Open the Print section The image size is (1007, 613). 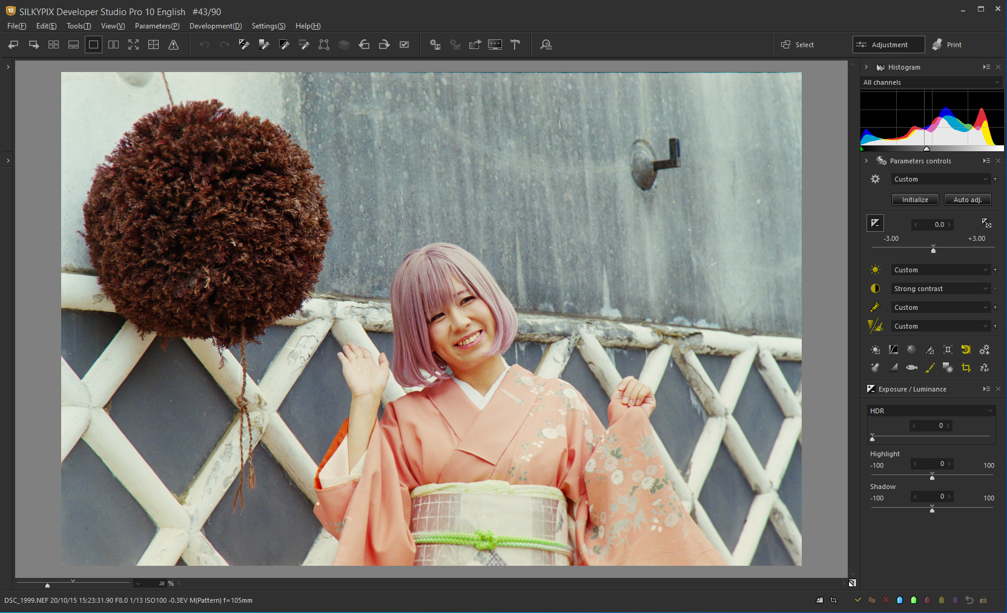[x=948, y=45]
